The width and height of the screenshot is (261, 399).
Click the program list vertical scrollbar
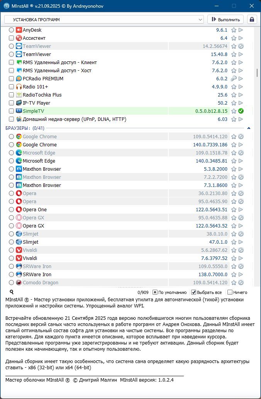pos(257,73)
